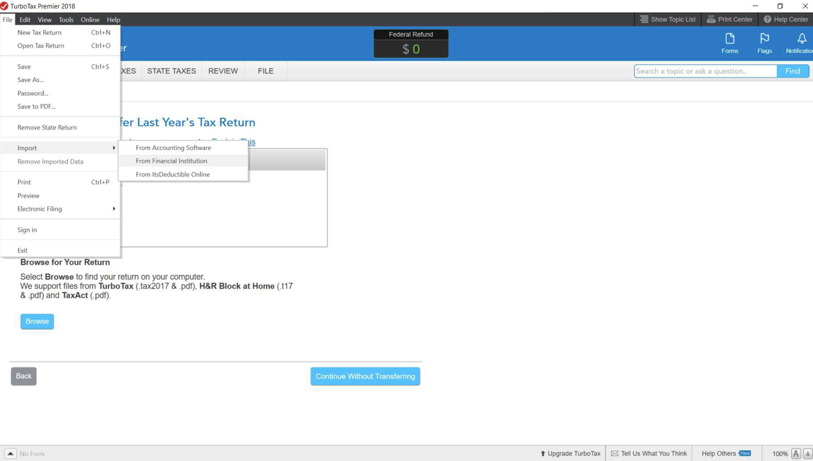The width and height of the screenshot is (813, 461).
Task: Select Exit from File menu
Action: point(60,250)
